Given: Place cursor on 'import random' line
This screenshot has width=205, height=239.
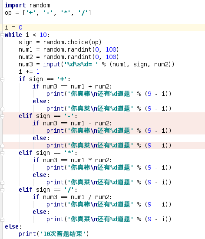Looking at the screenshot, I should pyautogui.click(x=27, y=5).
